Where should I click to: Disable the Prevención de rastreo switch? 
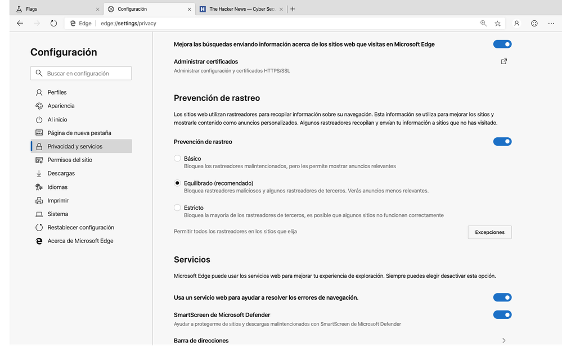coord(502,142)
